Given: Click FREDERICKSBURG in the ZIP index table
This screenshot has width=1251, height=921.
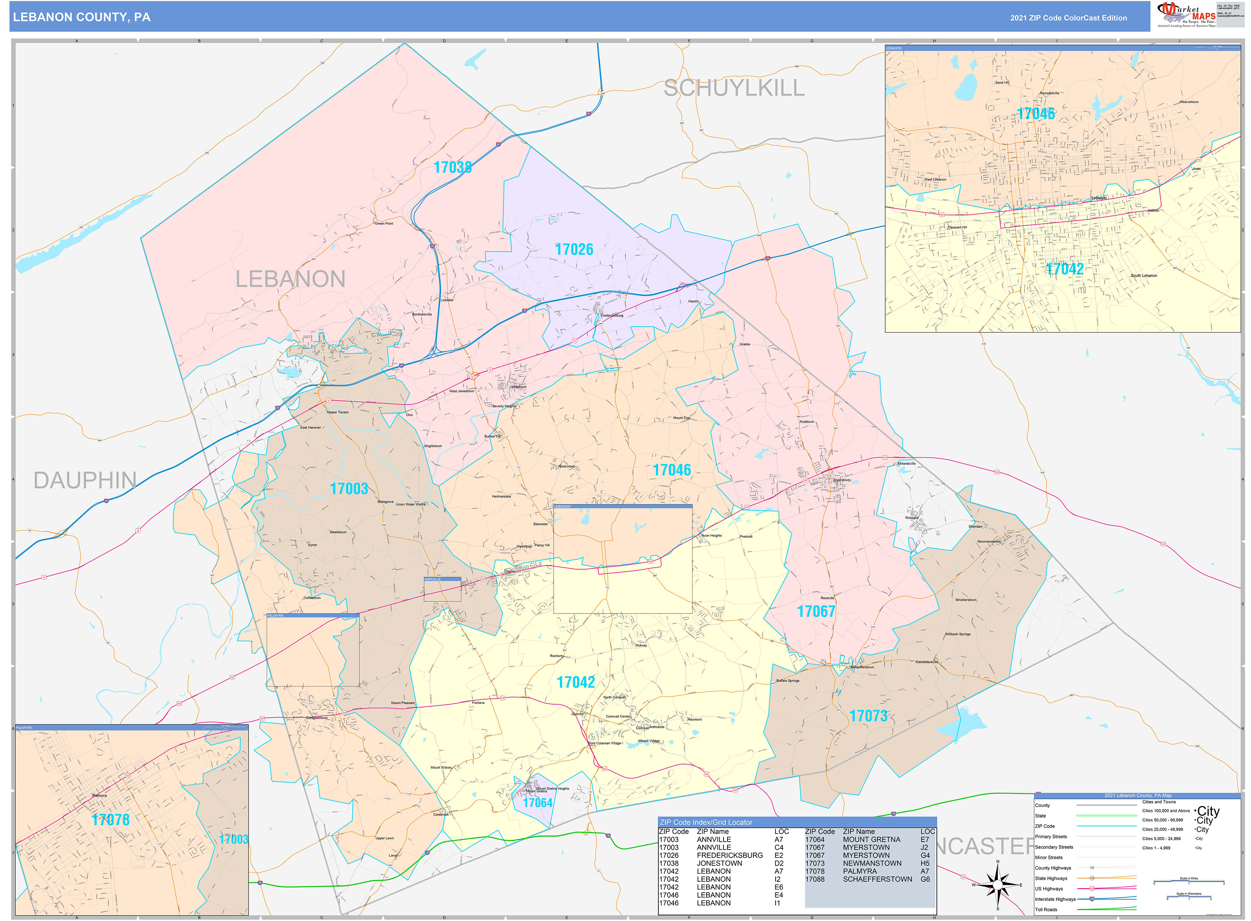Looking at the screenshot, I should (729, 855).
